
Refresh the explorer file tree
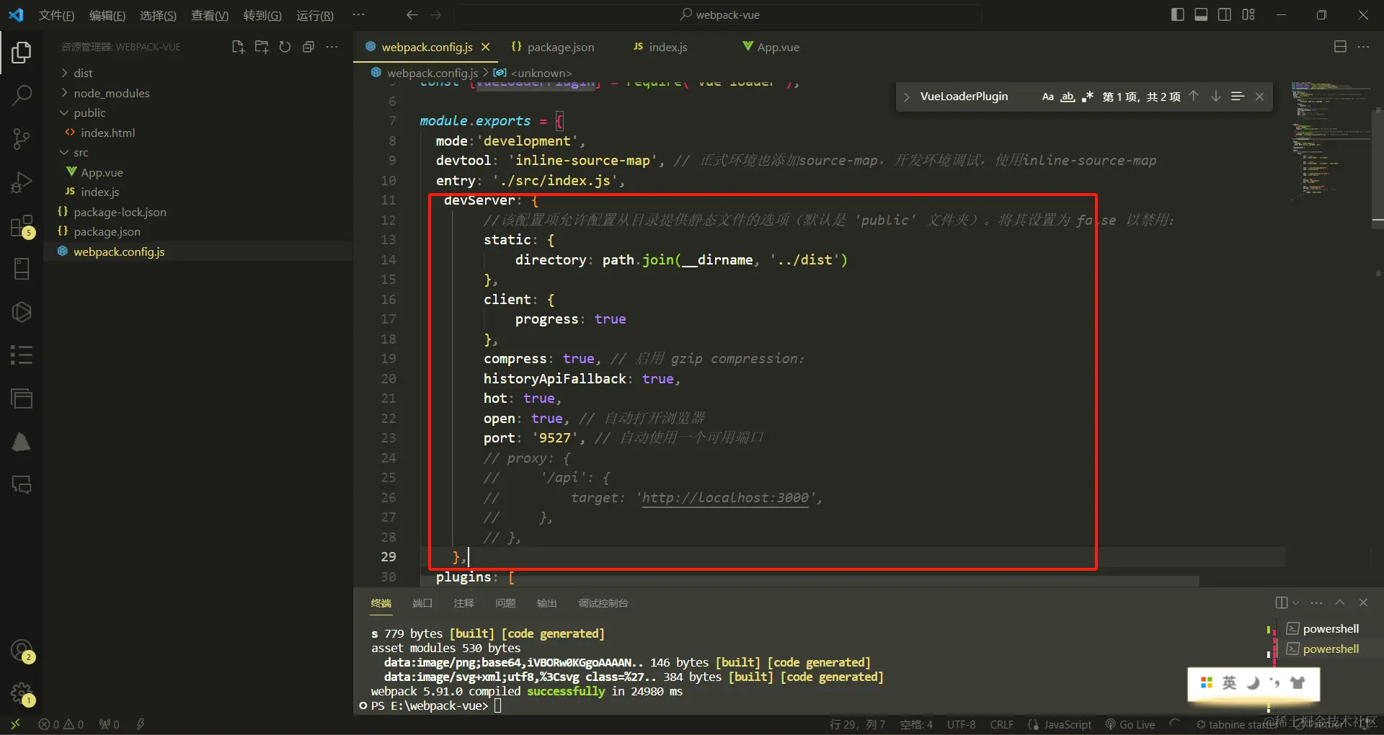coord(285,47)
